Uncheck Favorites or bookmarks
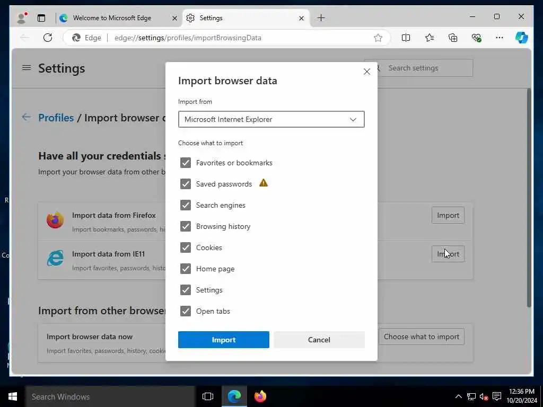The width and height of the screenshot is (543, 407). click(186, 163)
